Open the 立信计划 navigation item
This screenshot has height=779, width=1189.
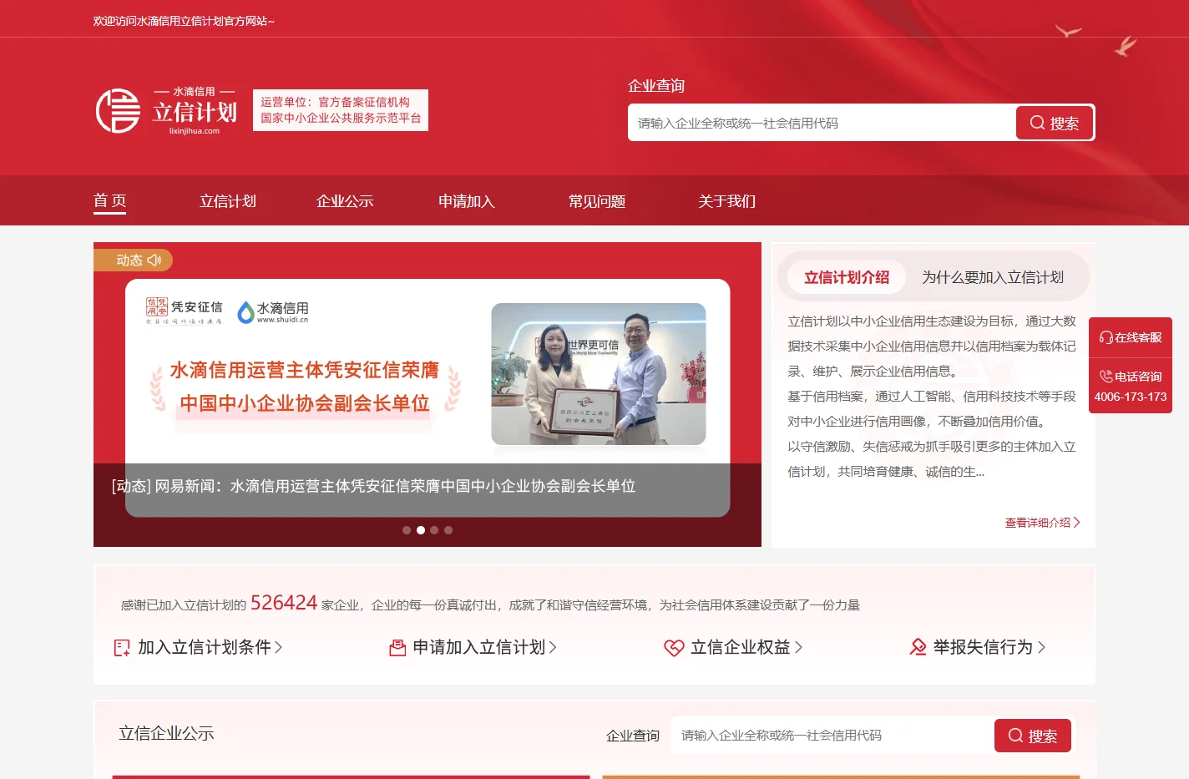[228, 201]
